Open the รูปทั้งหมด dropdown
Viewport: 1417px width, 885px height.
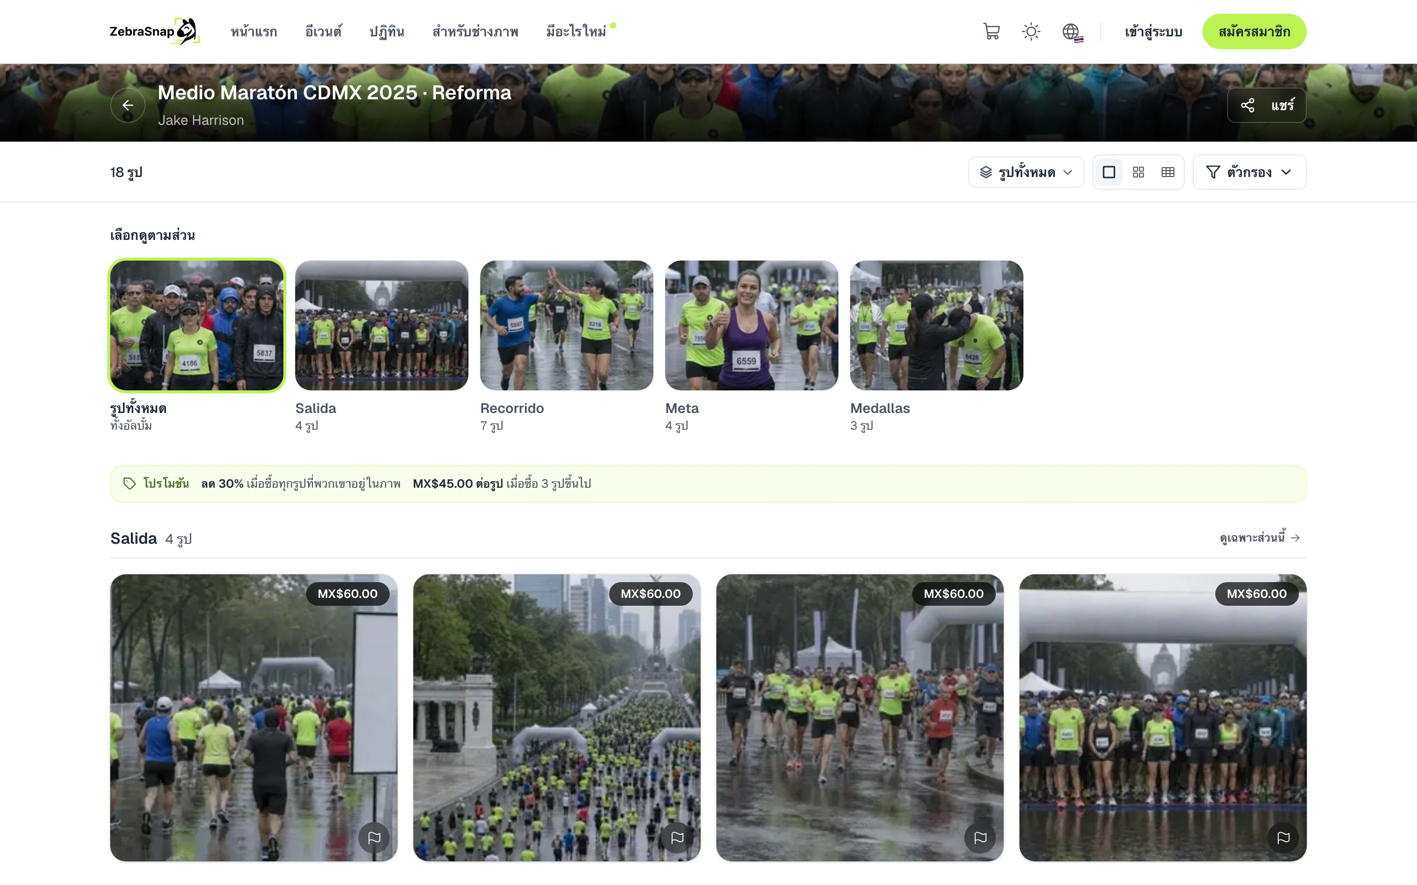[x=1026, y=172]
